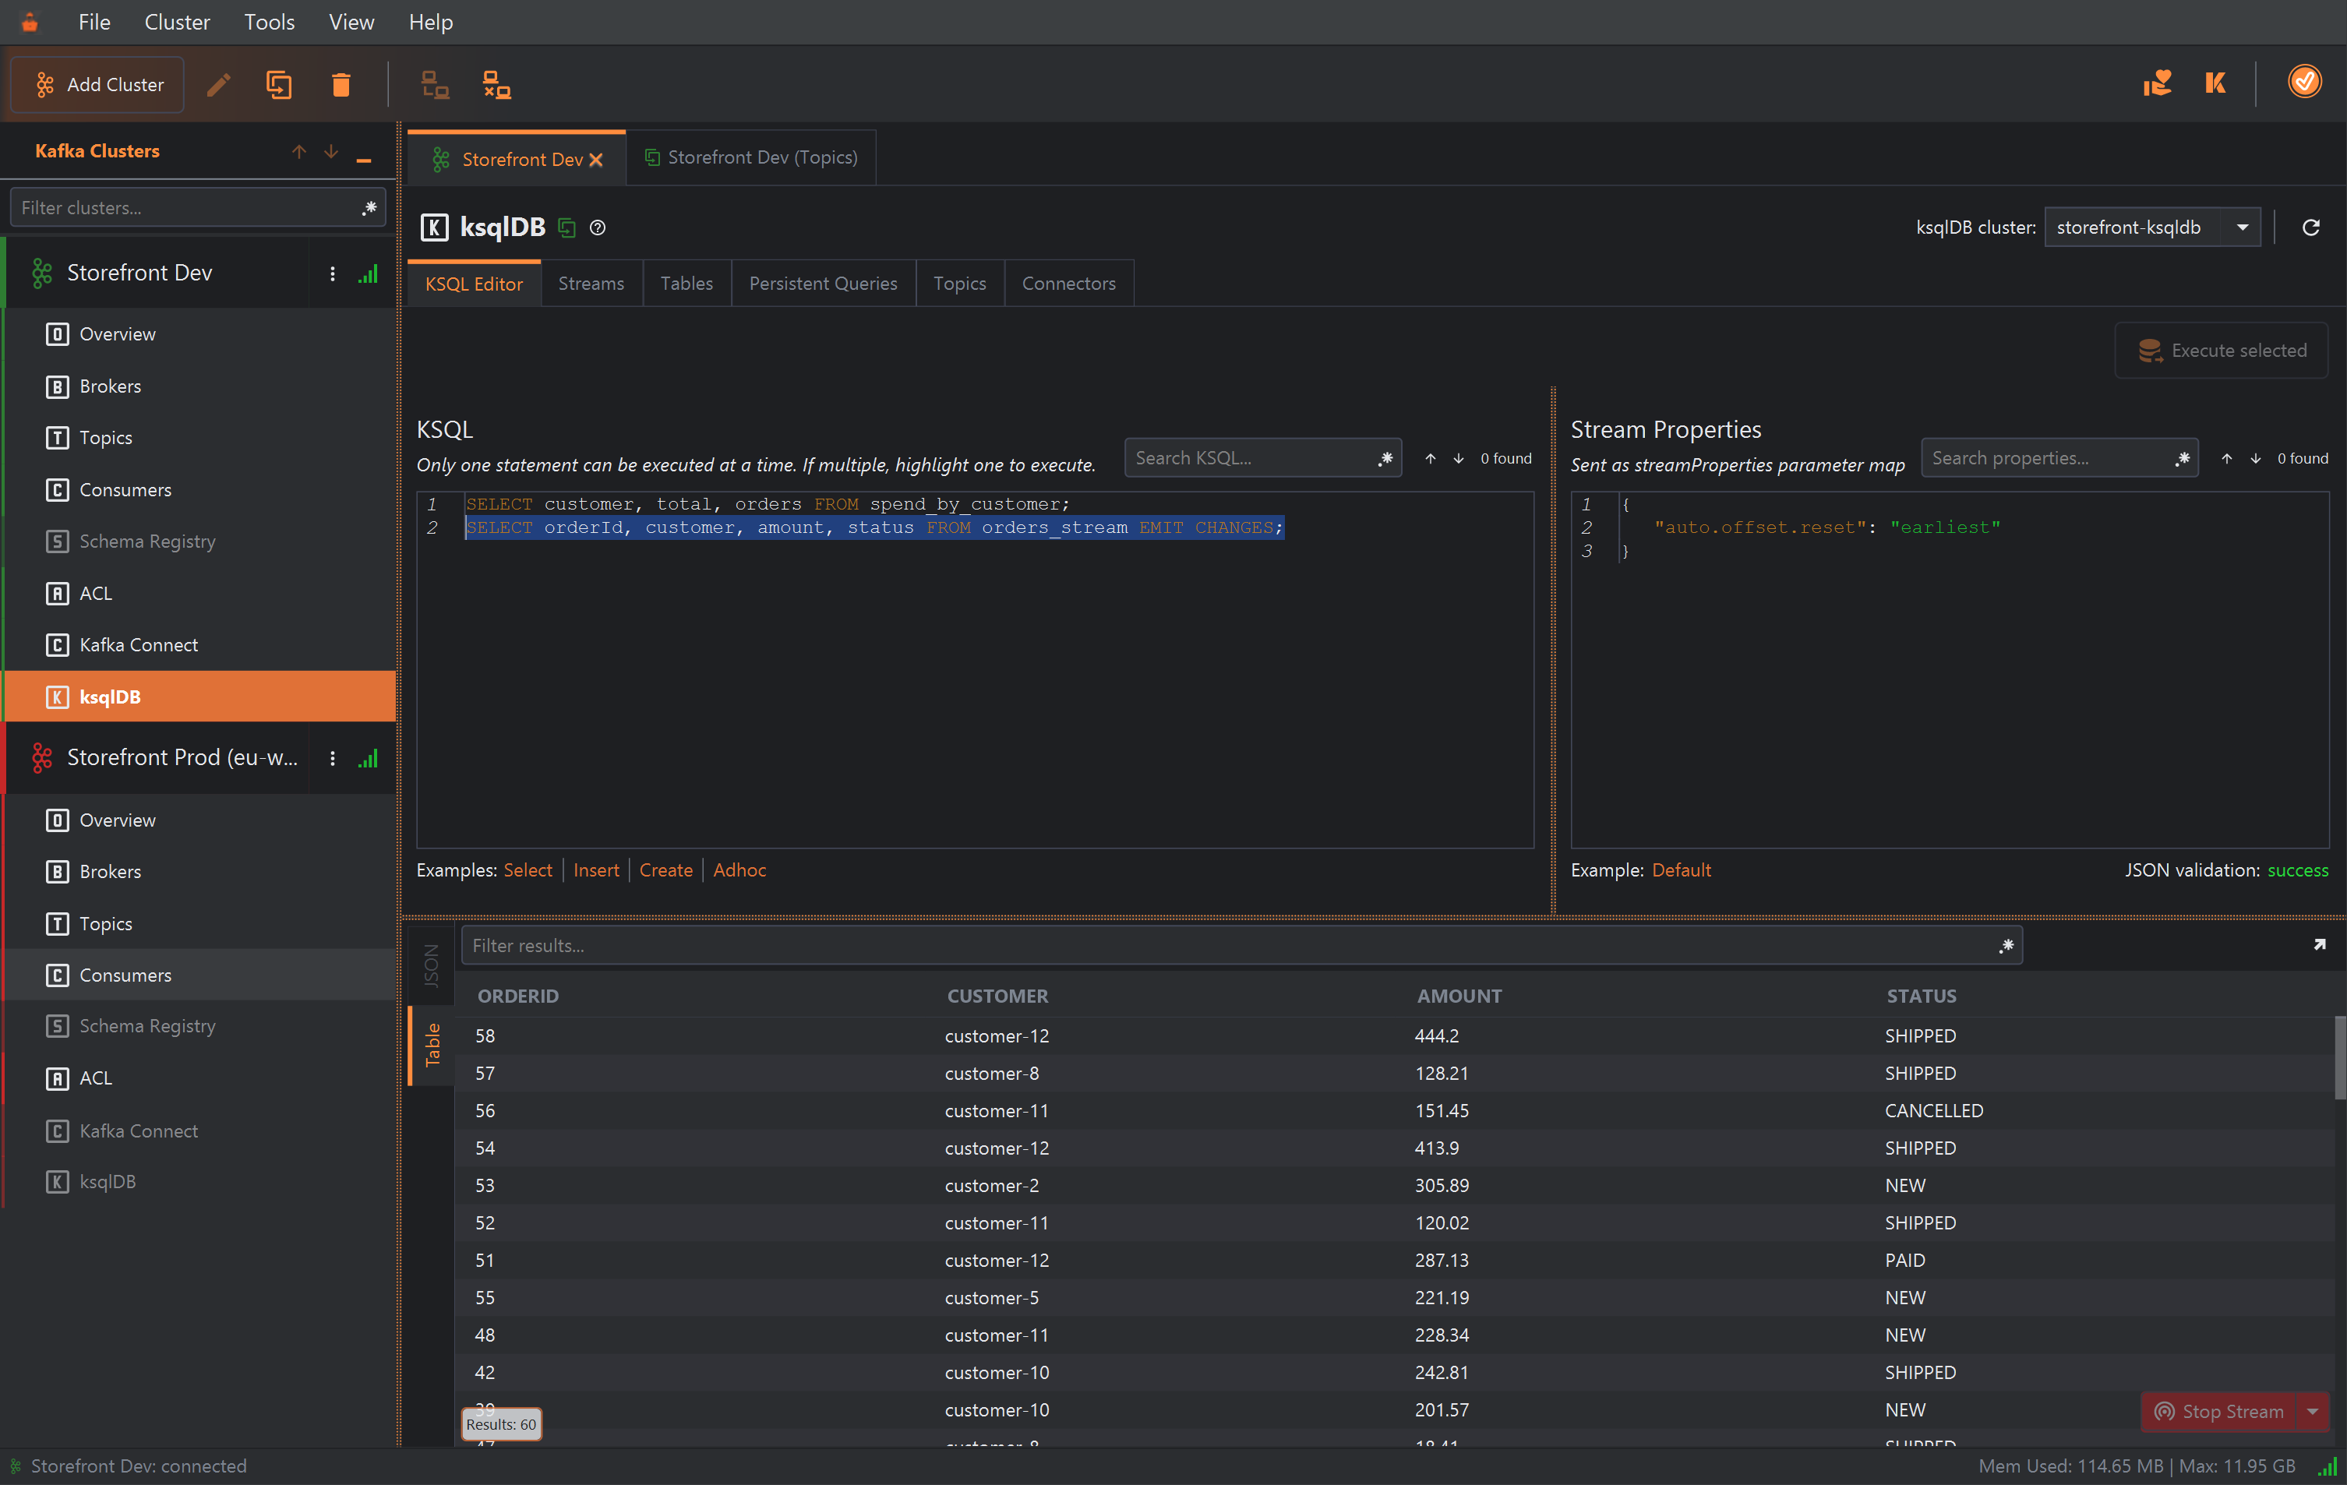Pop out the results panel with arrow icon
Screen dimensions: 2347x1485
tap(2319, 944)
